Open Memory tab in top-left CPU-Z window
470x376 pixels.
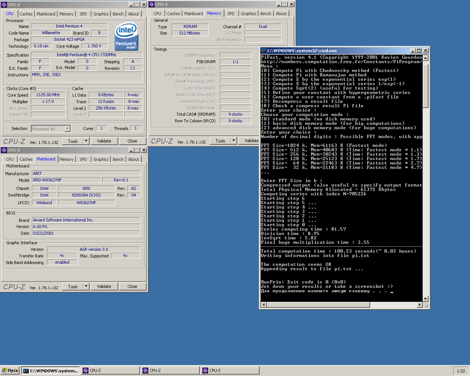click(x=66, y=14)
